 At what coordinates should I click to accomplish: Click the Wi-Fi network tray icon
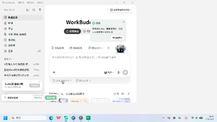[x=192, y=118]
